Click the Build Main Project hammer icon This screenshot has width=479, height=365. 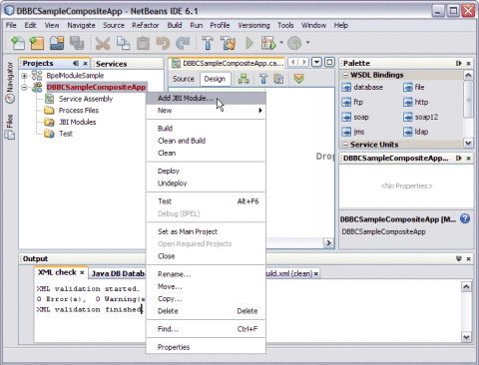[x=208, y=43]
